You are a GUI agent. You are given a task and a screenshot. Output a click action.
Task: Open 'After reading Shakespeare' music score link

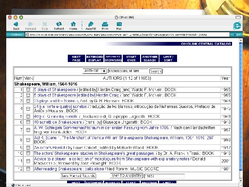[x=69, y=169]
